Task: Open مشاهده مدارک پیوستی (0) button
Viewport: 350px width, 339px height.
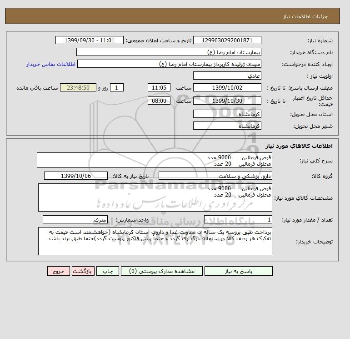Action: [x=162, y=271]
